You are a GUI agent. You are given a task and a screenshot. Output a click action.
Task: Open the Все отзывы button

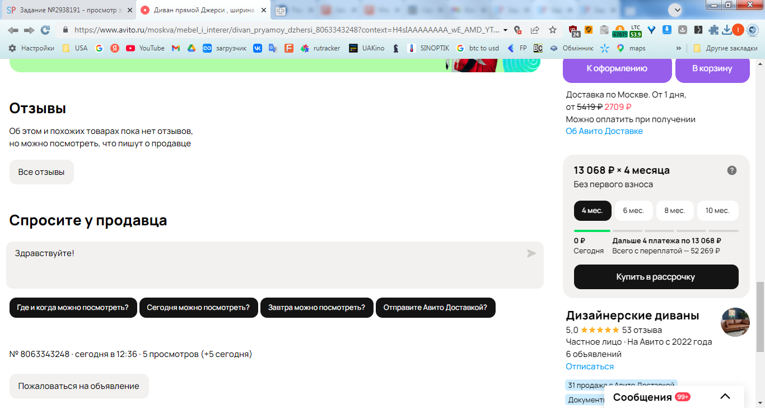pyautogui.click(x=41, y=172)
